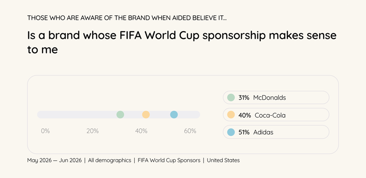
Task: Click the 60% axis label
Action: pos(190,131)
